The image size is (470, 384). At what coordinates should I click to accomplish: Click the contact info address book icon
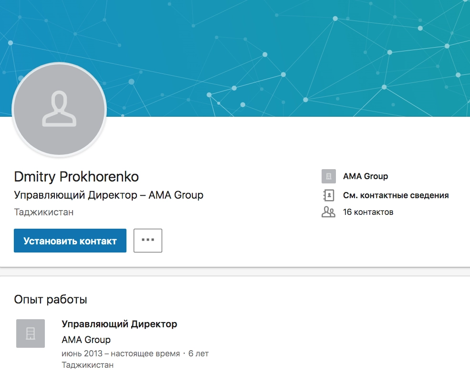click(x=328, y=195)
